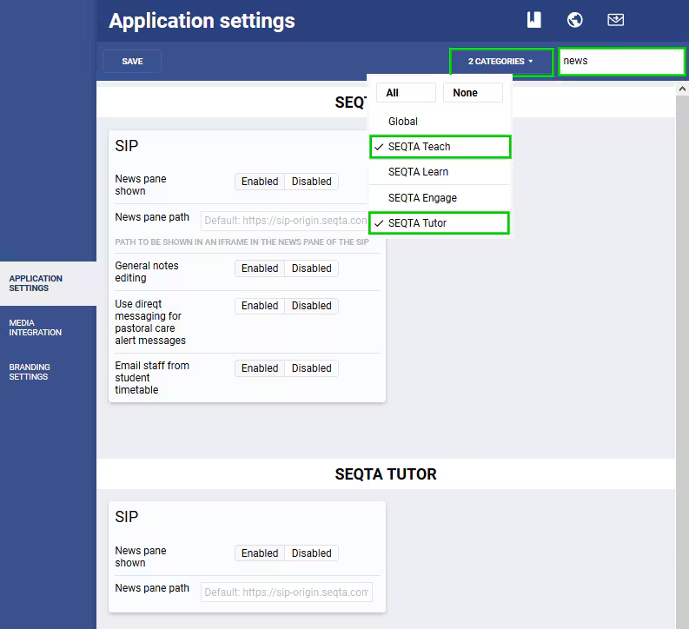This screenshot has height=629, width=689.
Task: Click the SEQTA TUTOR section heading
Action: tap(386, 474)
